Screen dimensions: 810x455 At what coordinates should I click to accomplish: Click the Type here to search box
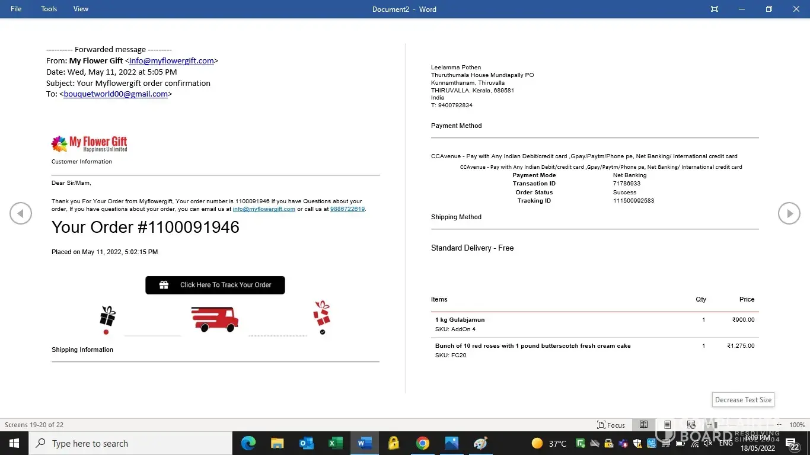130,443
